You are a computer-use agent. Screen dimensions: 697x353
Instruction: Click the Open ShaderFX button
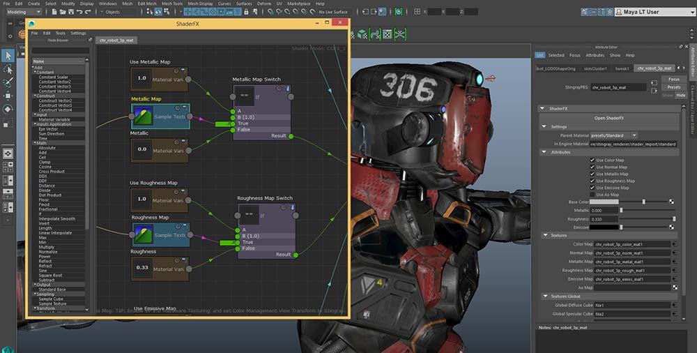[x=608, y=117]
